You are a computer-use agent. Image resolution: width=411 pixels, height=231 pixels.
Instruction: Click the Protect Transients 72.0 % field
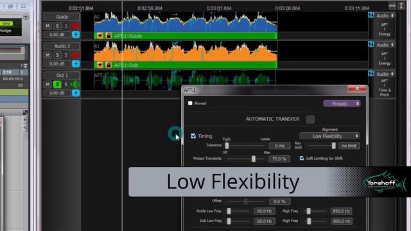coord(279,159)
